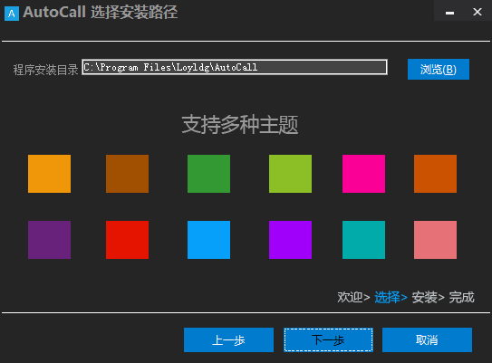Choose the sky blue theme swatch
The image size is (492, 363).
[x=208, y=240]
